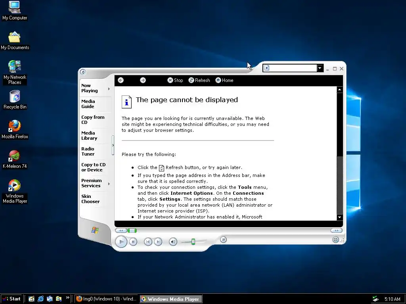
Task: Click the info icon beside page heading
Action: tap(126, 102)
